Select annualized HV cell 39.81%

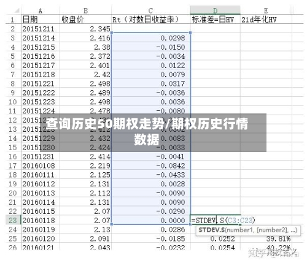tap(266, 238)
